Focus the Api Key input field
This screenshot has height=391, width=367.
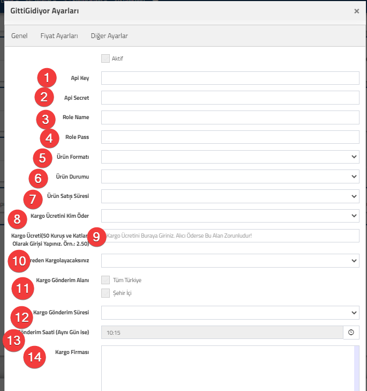230,78
